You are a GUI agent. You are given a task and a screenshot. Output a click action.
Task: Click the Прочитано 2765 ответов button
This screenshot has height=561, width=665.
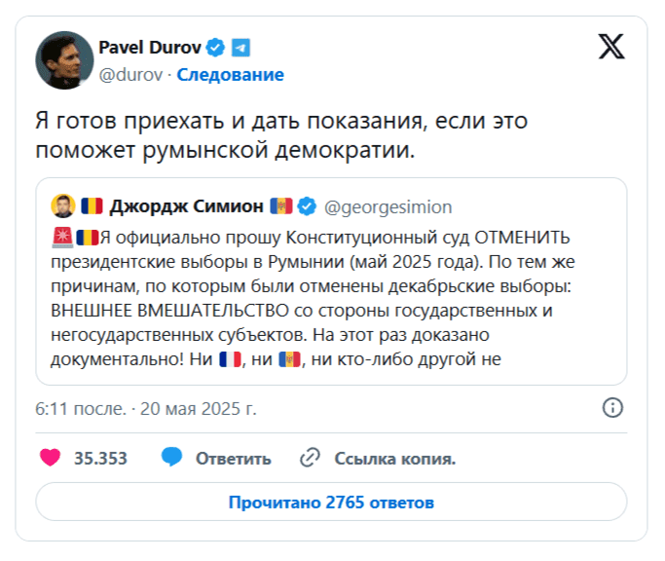pos(331,503)
